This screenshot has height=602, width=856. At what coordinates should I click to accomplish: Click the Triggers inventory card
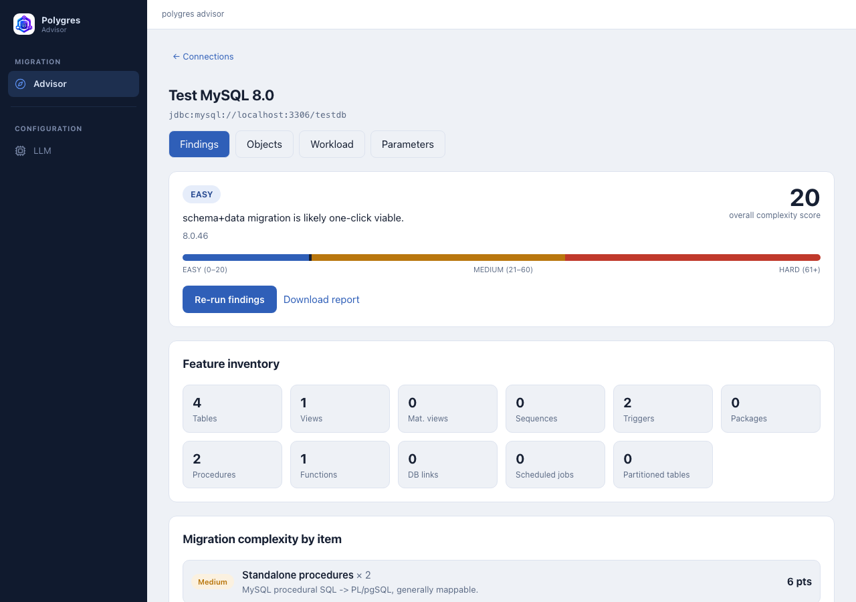tap(663, 409)
